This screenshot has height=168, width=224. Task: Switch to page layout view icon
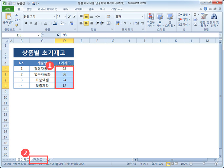click(173, 164)
